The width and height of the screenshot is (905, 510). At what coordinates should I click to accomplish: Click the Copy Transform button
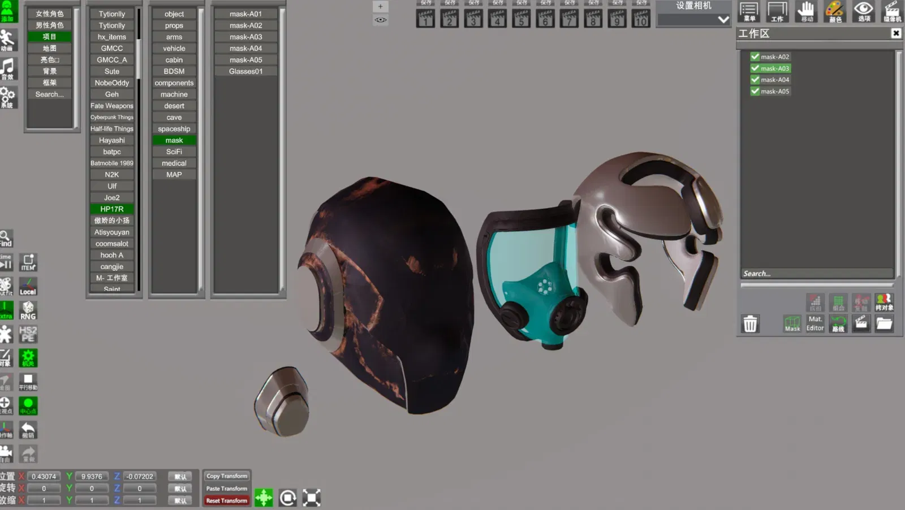[x=227, y=476]
